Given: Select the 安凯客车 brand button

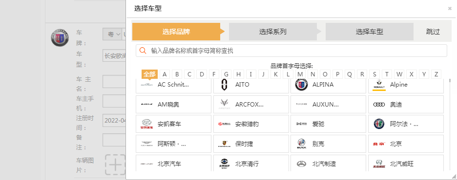Looking at the screenshot, I should point(173,124).
